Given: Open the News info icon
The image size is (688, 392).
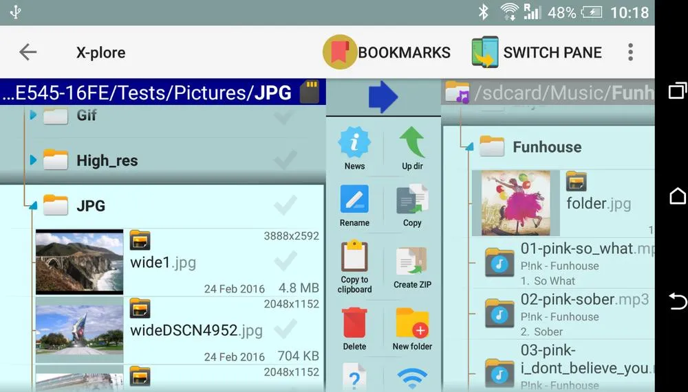Looking at the screenshot, I should click(x=354, y=142).
